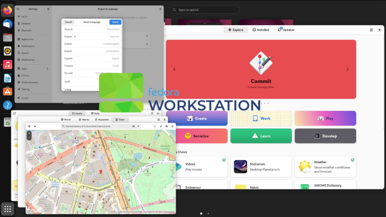Open the Settings hamburger menu
This screenshot has width=386, height=217.
tap(48, 9)
